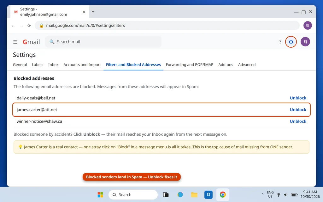The width and height of the screenshot is (323, 202).
Task: Select the daily-deals@bell.net address text
Action: pyautogui.click(x=36, y=98)
